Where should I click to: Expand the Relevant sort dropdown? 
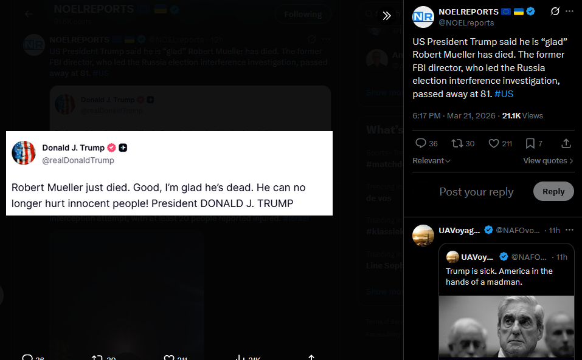point(431,161)
